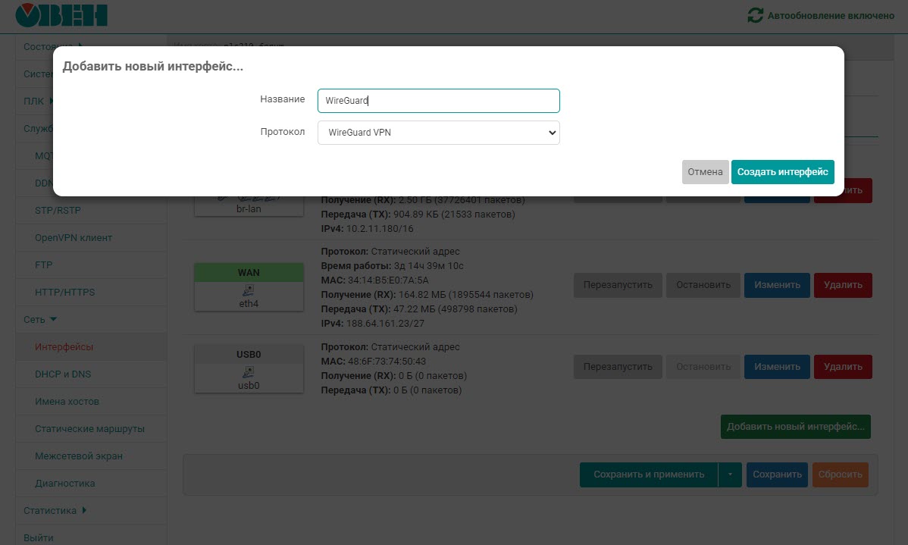Expand the Статистика sidebar section
908x545 pixels.
point(55,510)
